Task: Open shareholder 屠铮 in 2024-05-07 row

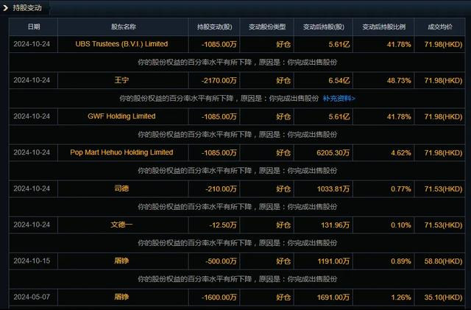Action: click(x=121, y=297)
